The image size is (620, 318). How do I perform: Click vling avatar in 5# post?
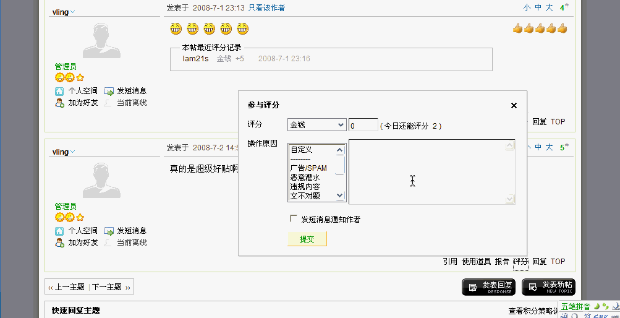coord(101,181)
